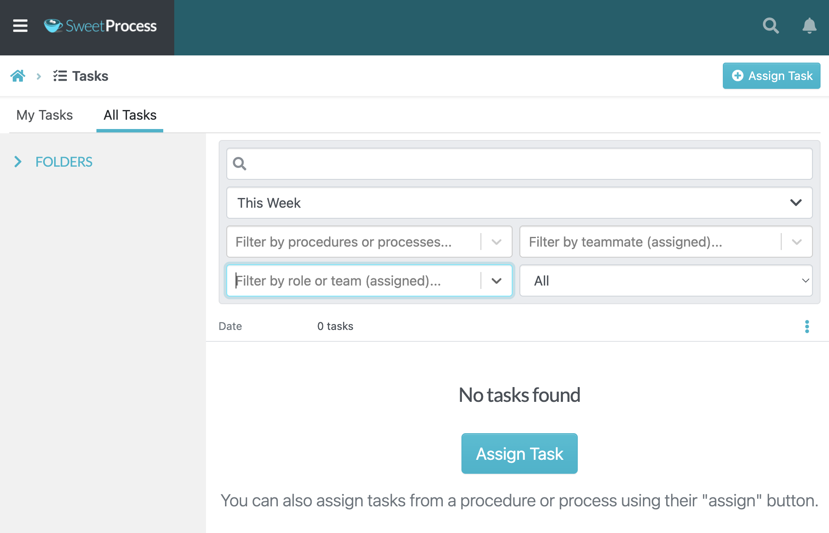The image size is (829, 533).
Task: Click the magnifier icon inside the task search box
Action: click(240, 164)
